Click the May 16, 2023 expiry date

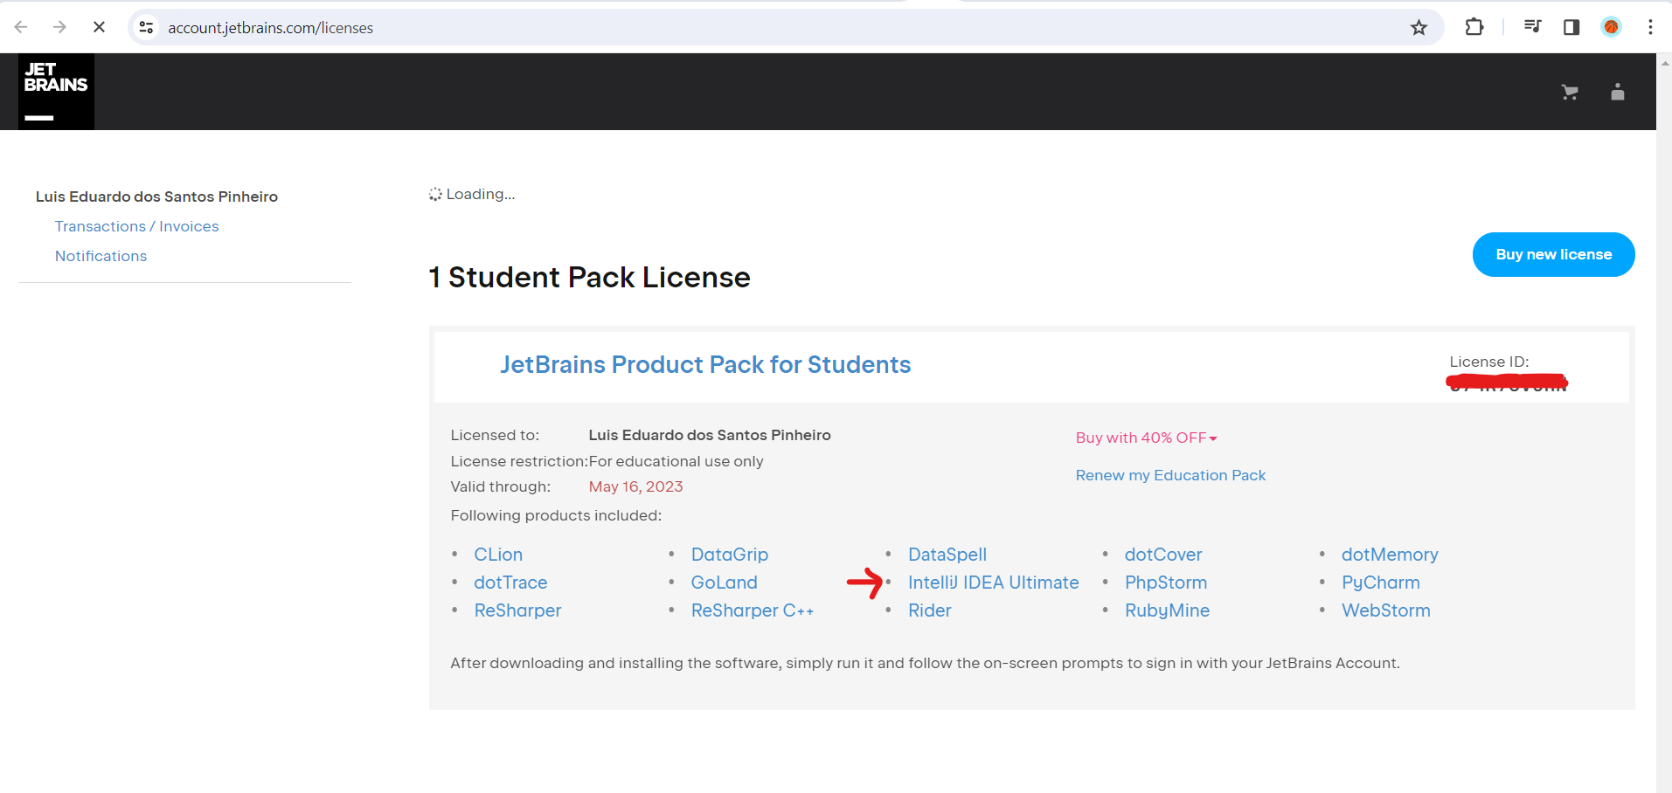point(635,486)
